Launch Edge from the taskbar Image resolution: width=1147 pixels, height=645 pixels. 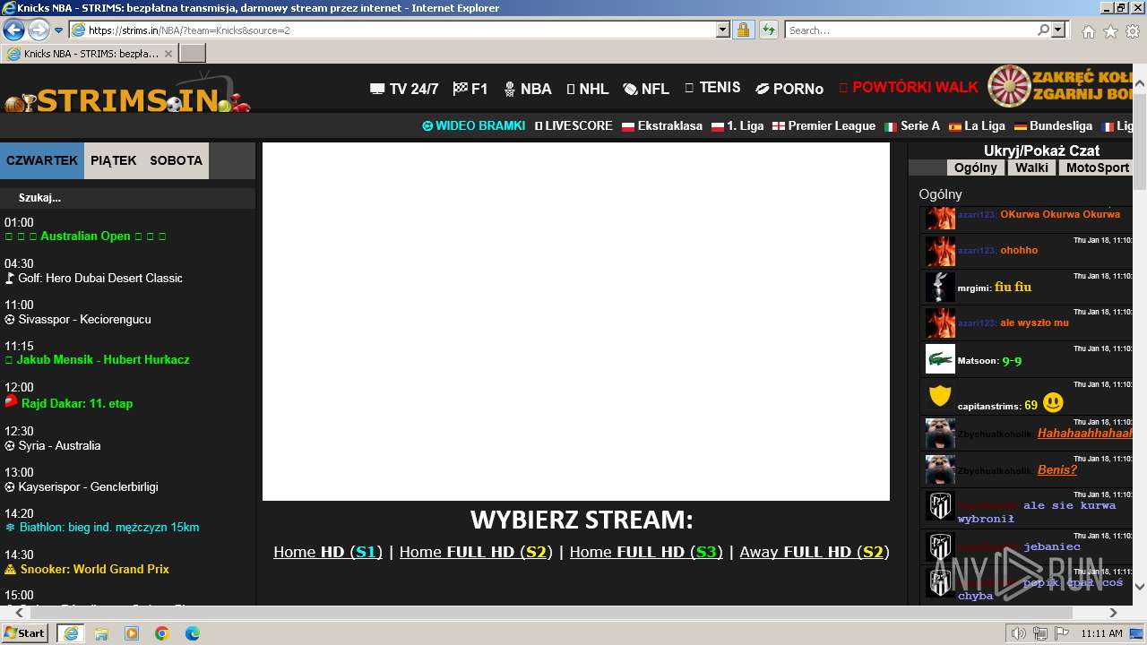point(193,633)
